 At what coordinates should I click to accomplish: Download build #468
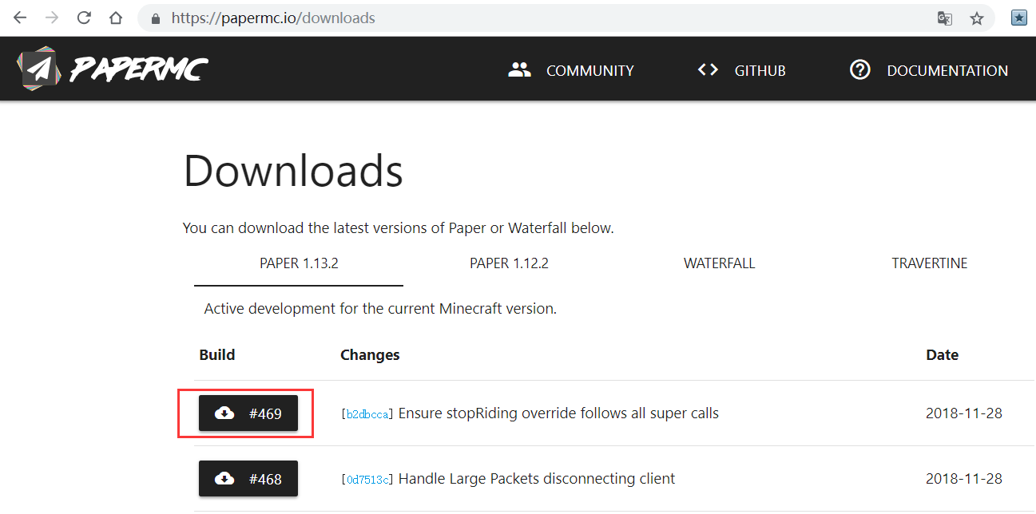pyautogui.click(x=248, y=478)
